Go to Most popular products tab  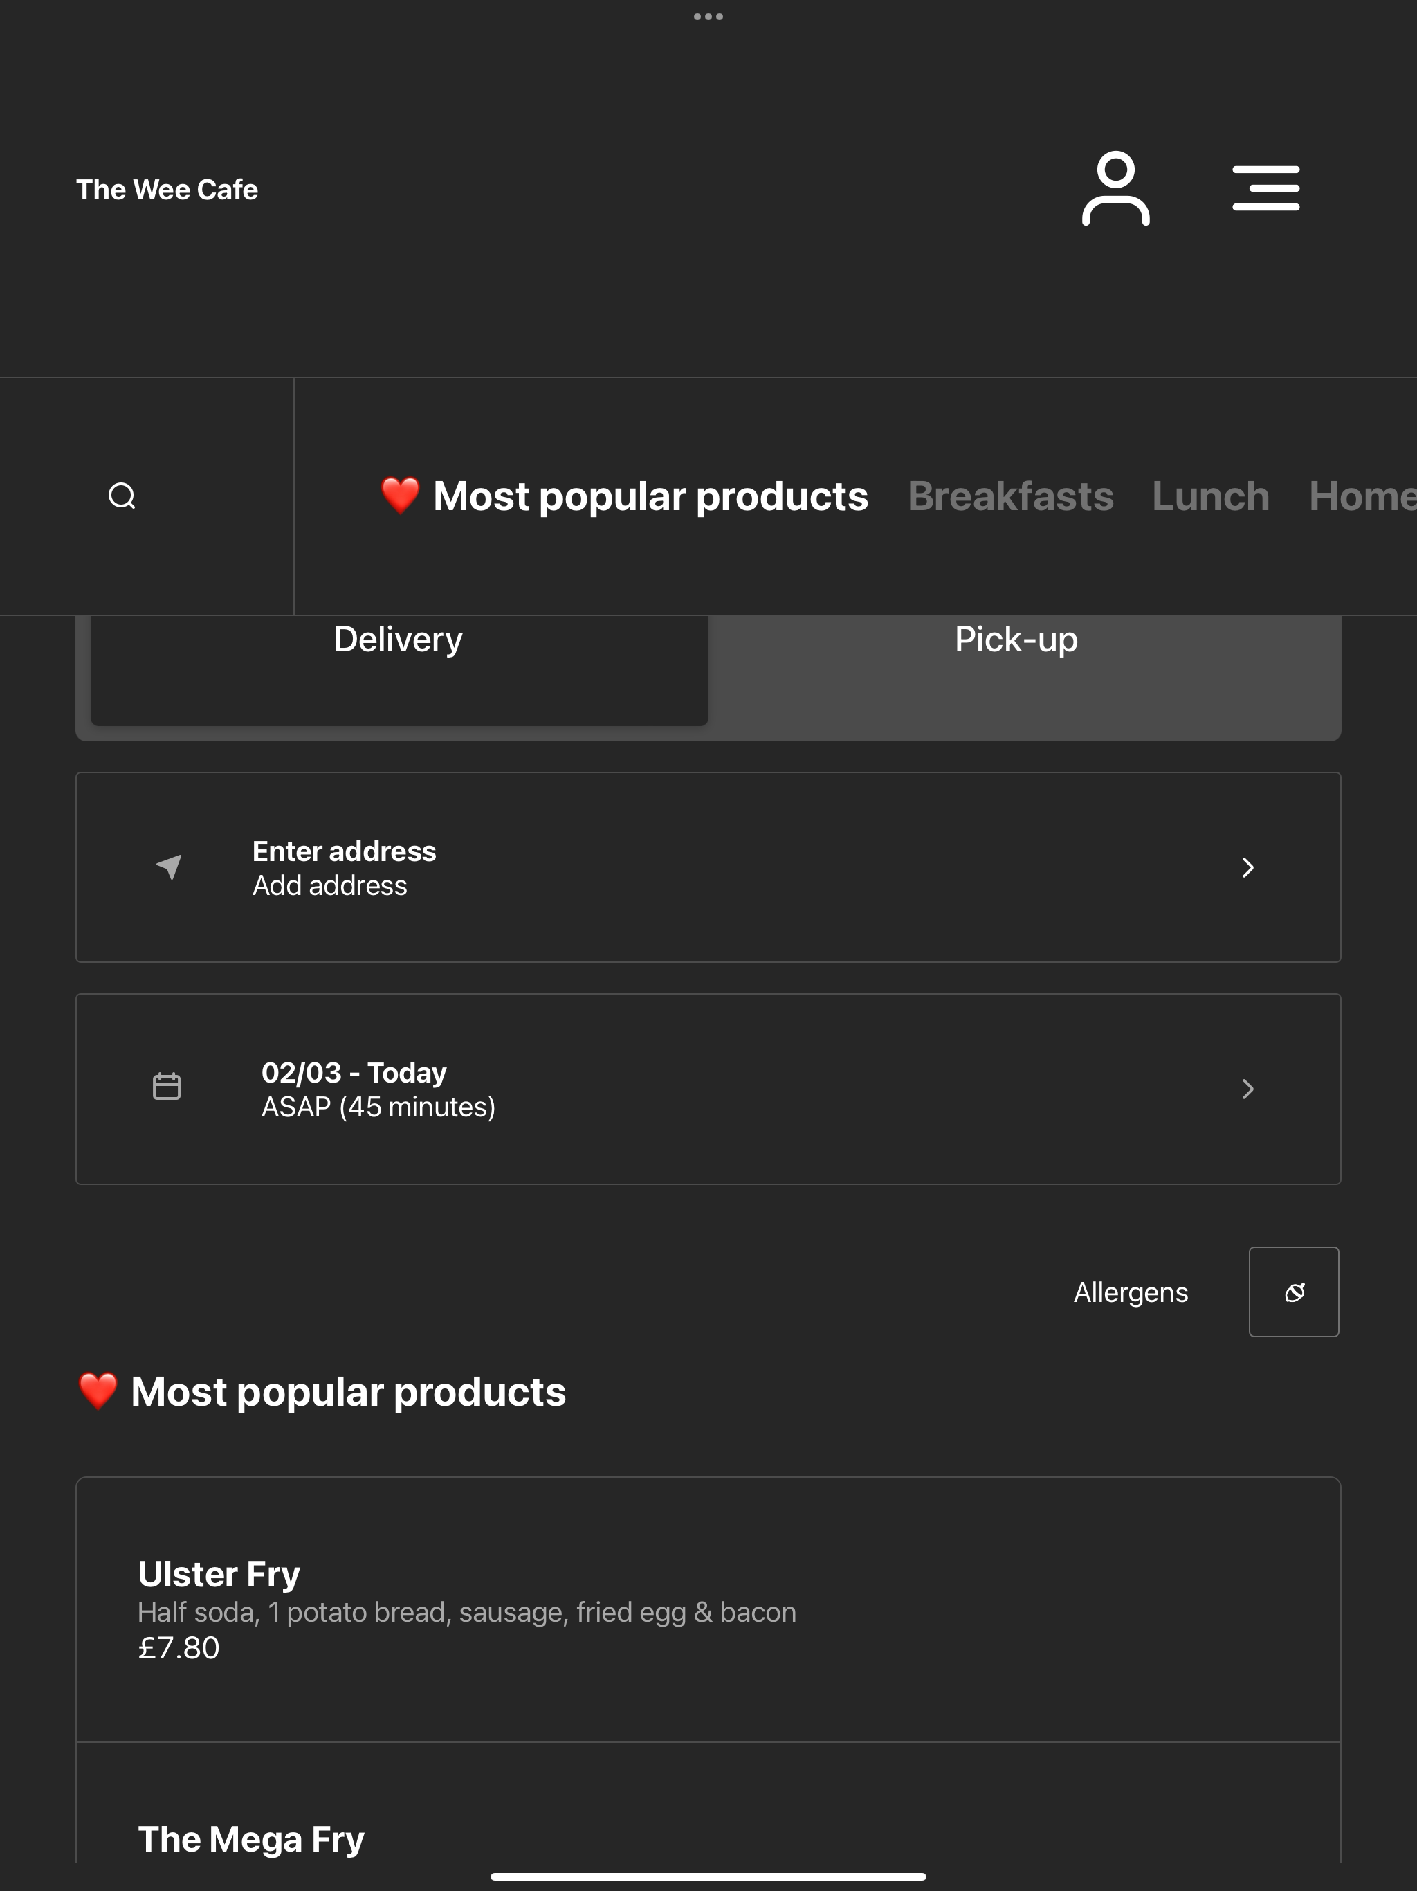[650, 497]
